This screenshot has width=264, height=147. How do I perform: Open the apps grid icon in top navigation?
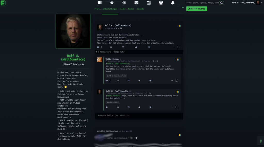coord(100,3)
